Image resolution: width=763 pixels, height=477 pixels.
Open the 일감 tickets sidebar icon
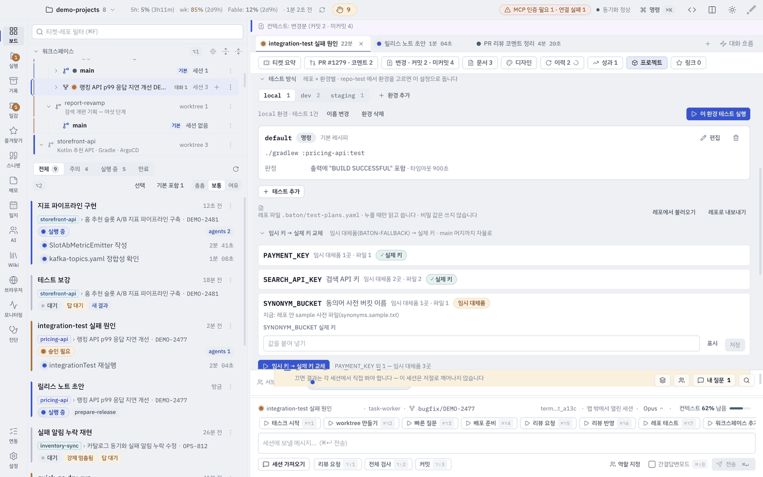click(x=13, y=110)
